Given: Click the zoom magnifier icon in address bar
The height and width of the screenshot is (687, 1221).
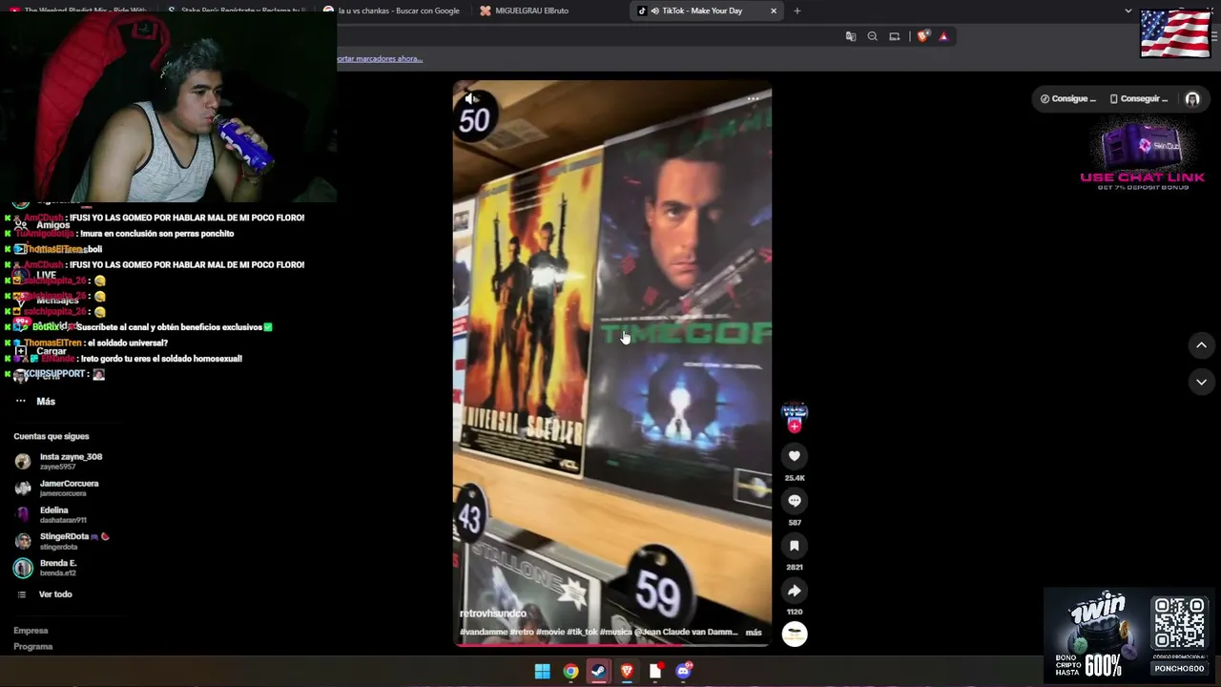Looking at the screenshot, I should tap(873, 36).
